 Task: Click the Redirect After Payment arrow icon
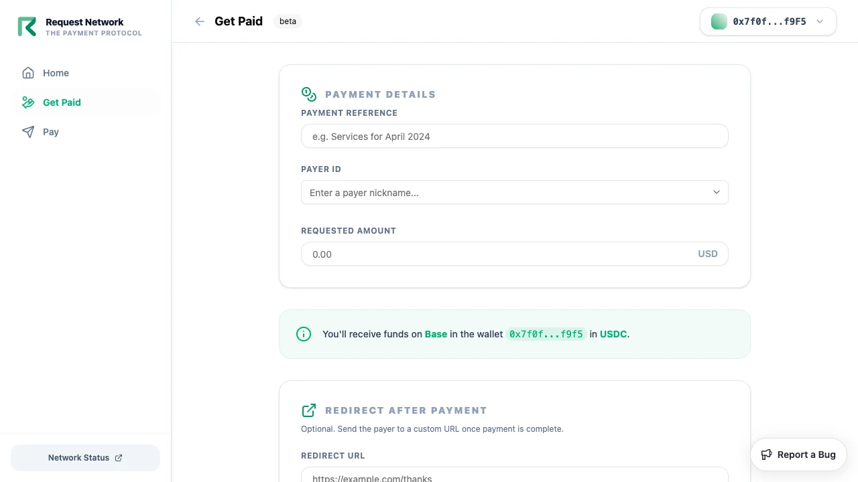(309, 410)
